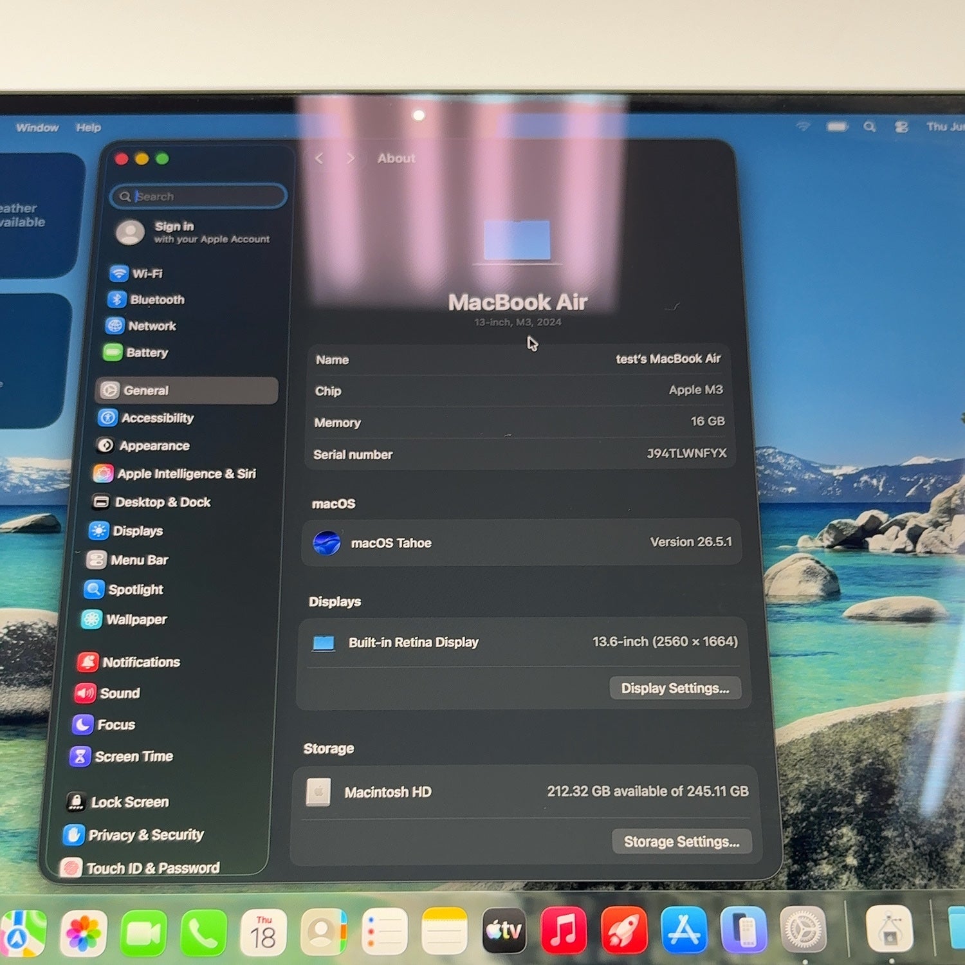
Task: Open Sound settings in the sidebar
Action: click(107, 693)
